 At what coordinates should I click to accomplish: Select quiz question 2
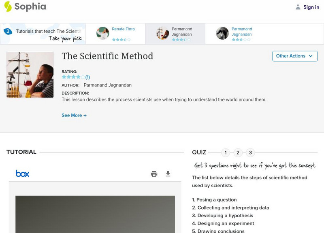(238, 153)
